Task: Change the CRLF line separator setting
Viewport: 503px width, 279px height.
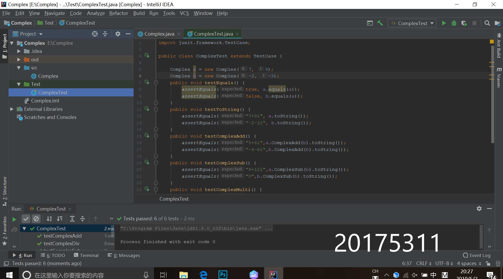Action: pos(424,263)
